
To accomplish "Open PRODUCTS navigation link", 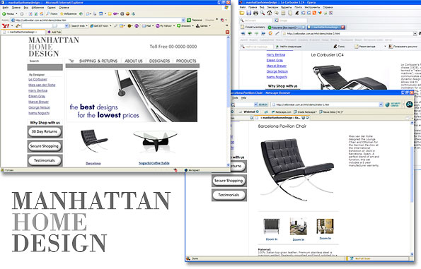I will click(186, 61).
